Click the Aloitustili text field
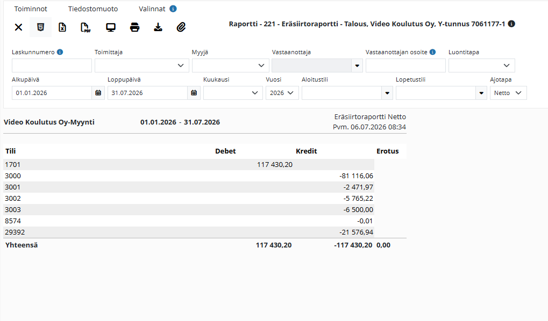548x321 pixels. [342, 93]
